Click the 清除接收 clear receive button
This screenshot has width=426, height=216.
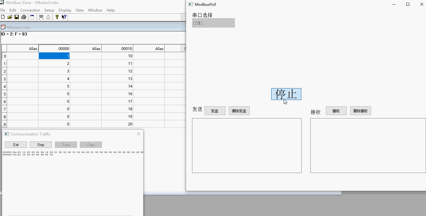[360, 111]
